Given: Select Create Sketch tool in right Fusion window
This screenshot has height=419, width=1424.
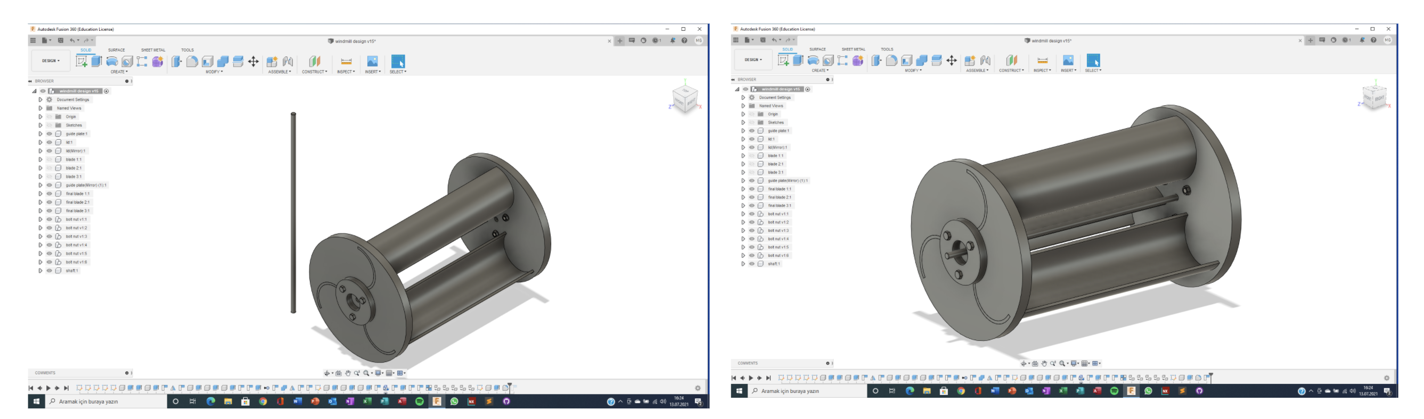Looking at the screenshot, I should click(x=783, y=60).
